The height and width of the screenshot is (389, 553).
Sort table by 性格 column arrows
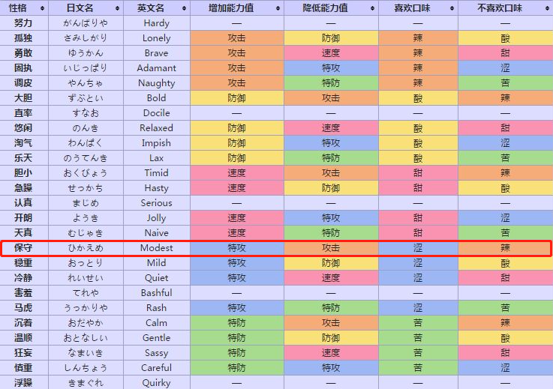pyautogui.click(x=42, y=8)
